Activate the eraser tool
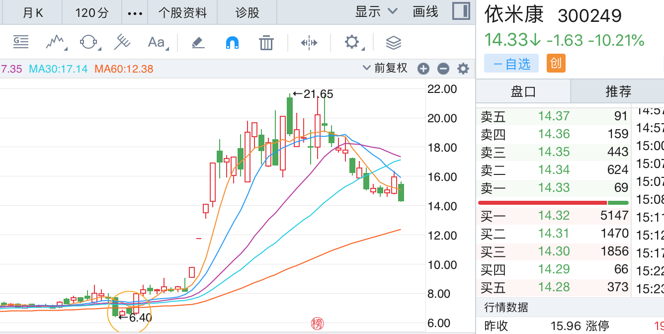This screenshot has height=334, width=664. coord(198,43)
